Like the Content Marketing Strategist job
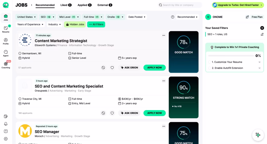This screenshot has height=144, width=267. coord(112,68)
